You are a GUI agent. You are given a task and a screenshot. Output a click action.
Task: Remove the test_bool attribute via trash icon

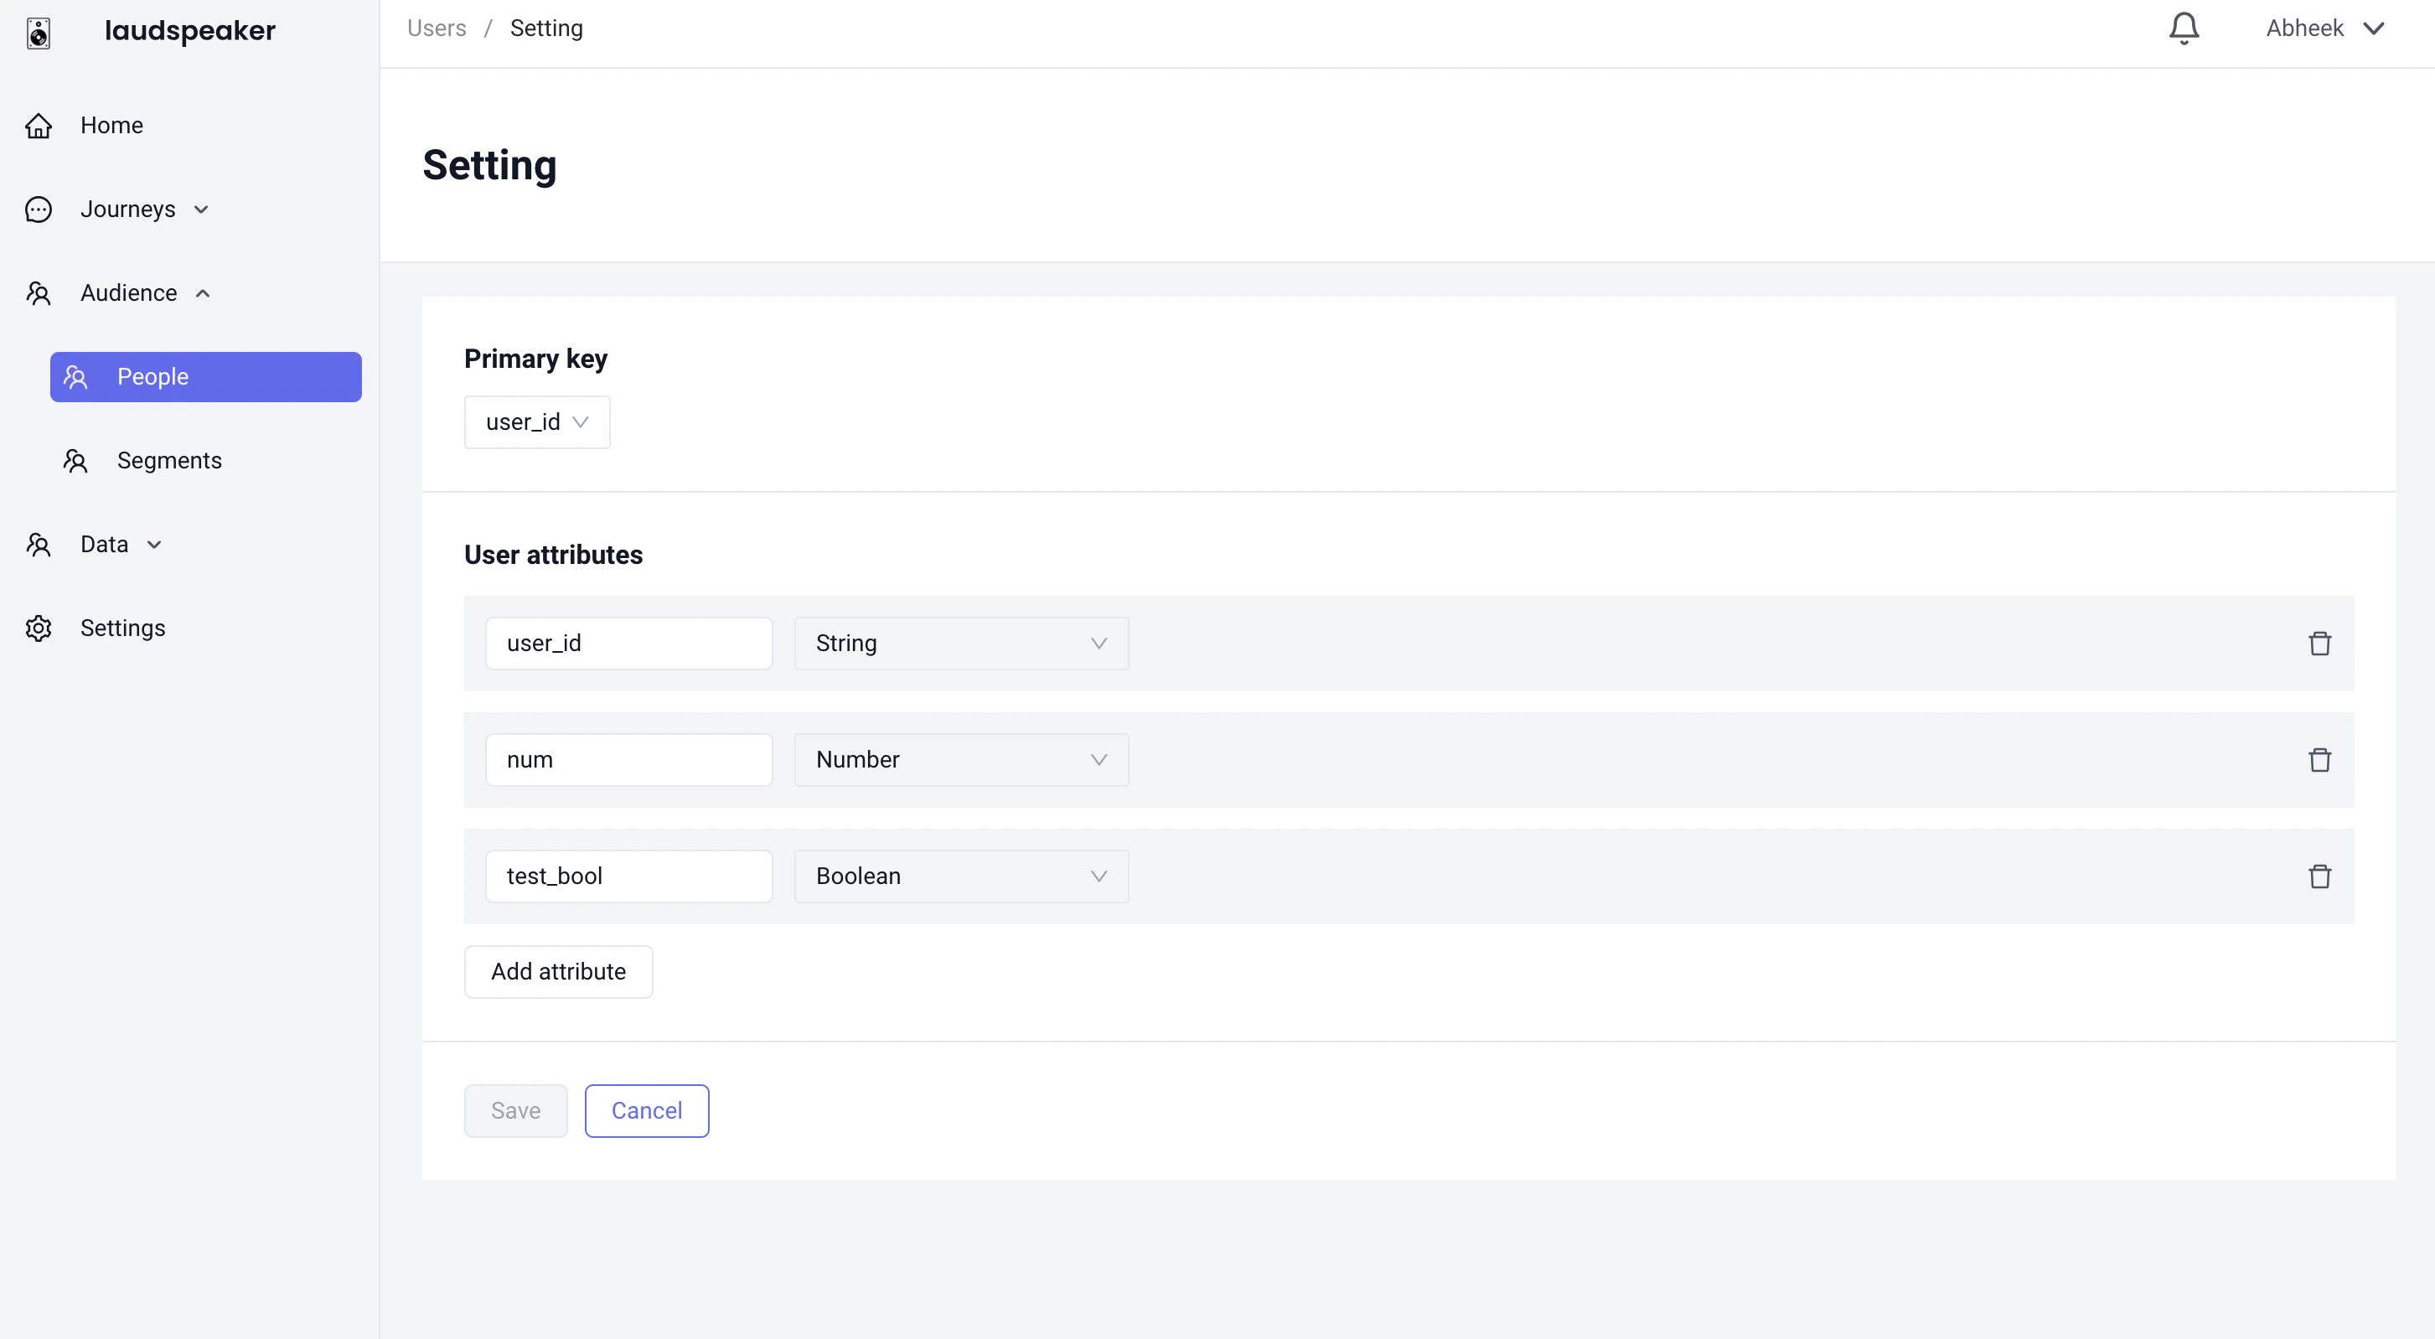[x=2319, y=876]
